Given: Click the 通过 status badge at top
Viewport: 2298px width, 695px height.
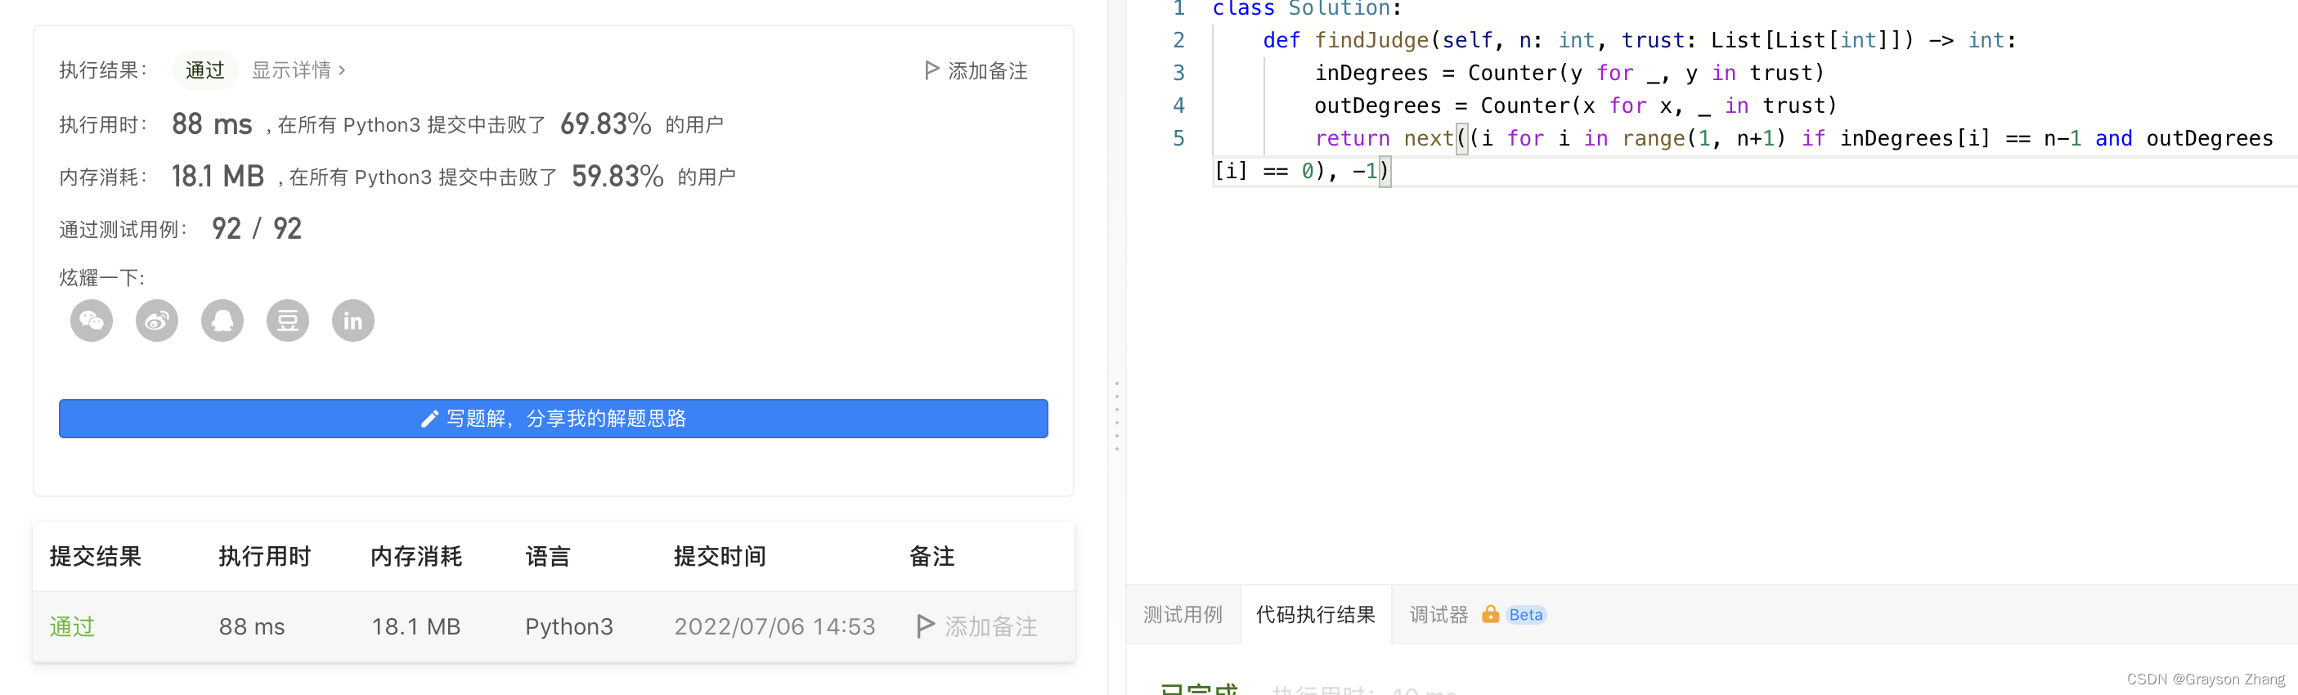Looking at the screenshot, I should coord(204,70).
